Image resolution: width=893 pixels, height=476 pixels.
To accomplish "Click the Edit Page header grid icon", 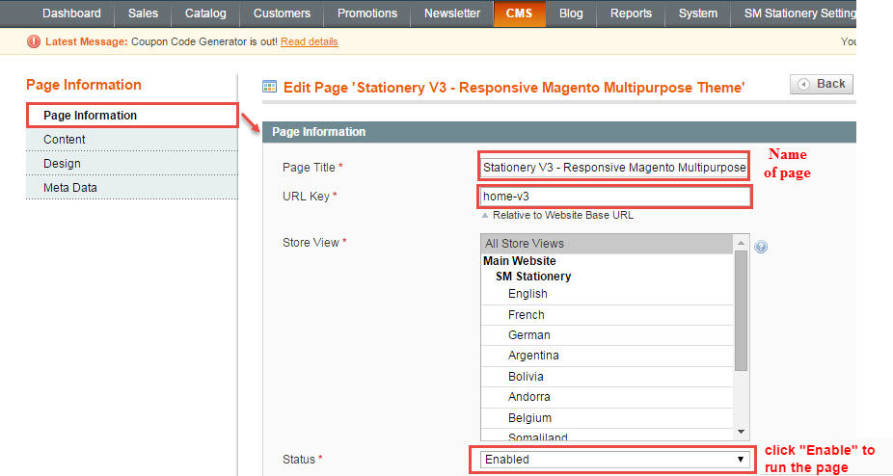I will [269, 87].
